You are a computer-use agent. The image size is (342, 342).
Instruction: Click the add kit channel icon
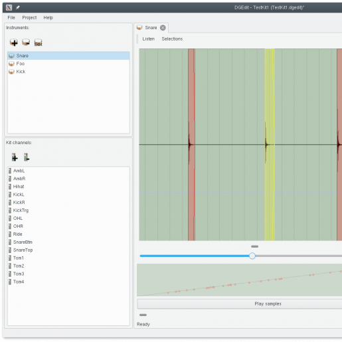coord(15,157)
